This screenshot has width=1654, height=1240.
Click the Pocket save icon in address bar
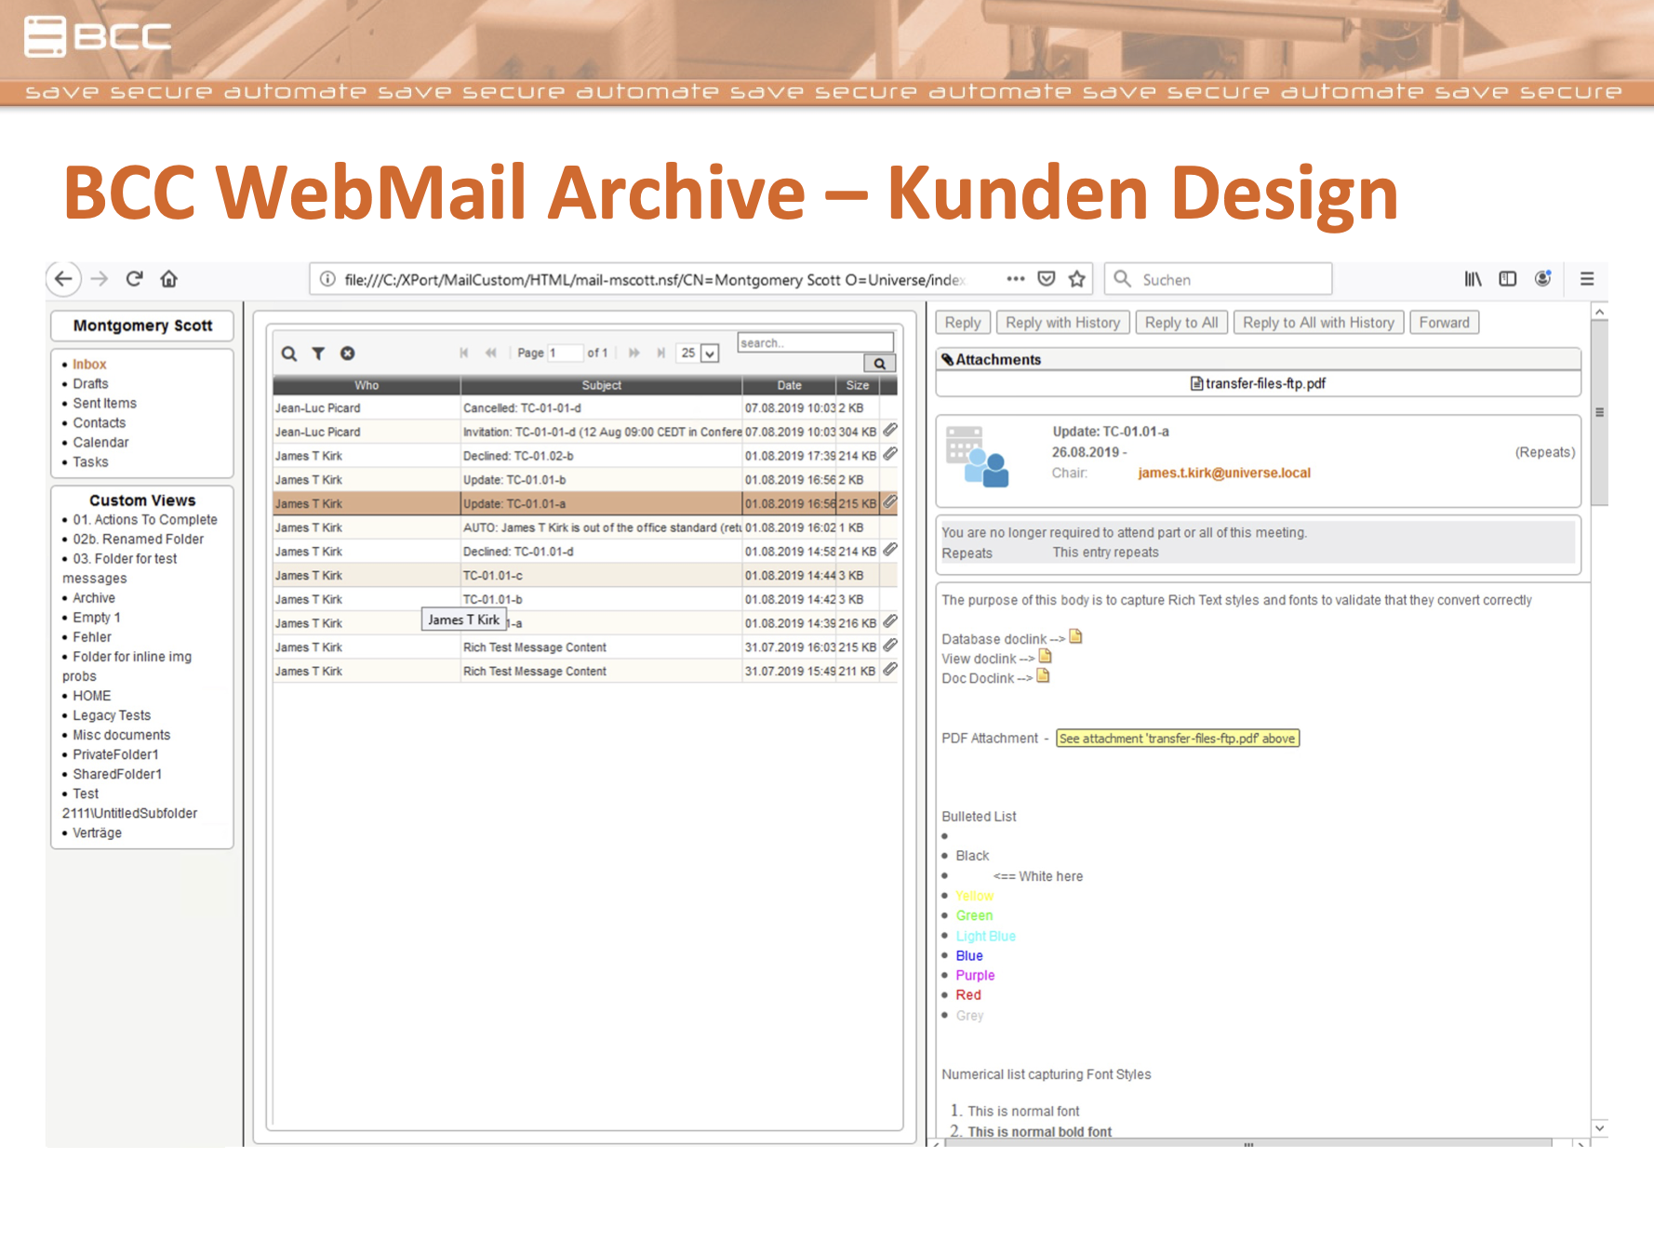[1047, 278]
